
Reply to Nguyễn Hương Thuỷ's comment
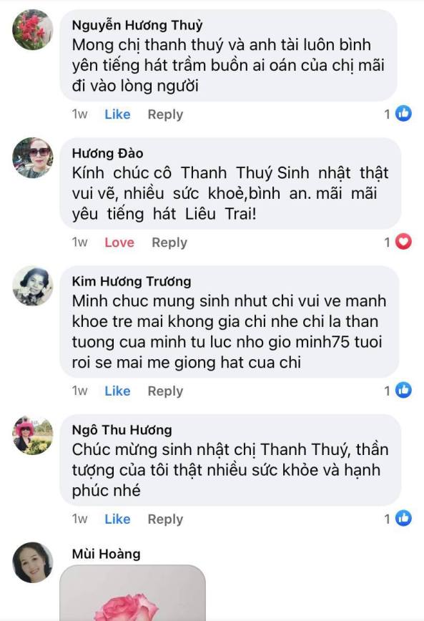165,114
